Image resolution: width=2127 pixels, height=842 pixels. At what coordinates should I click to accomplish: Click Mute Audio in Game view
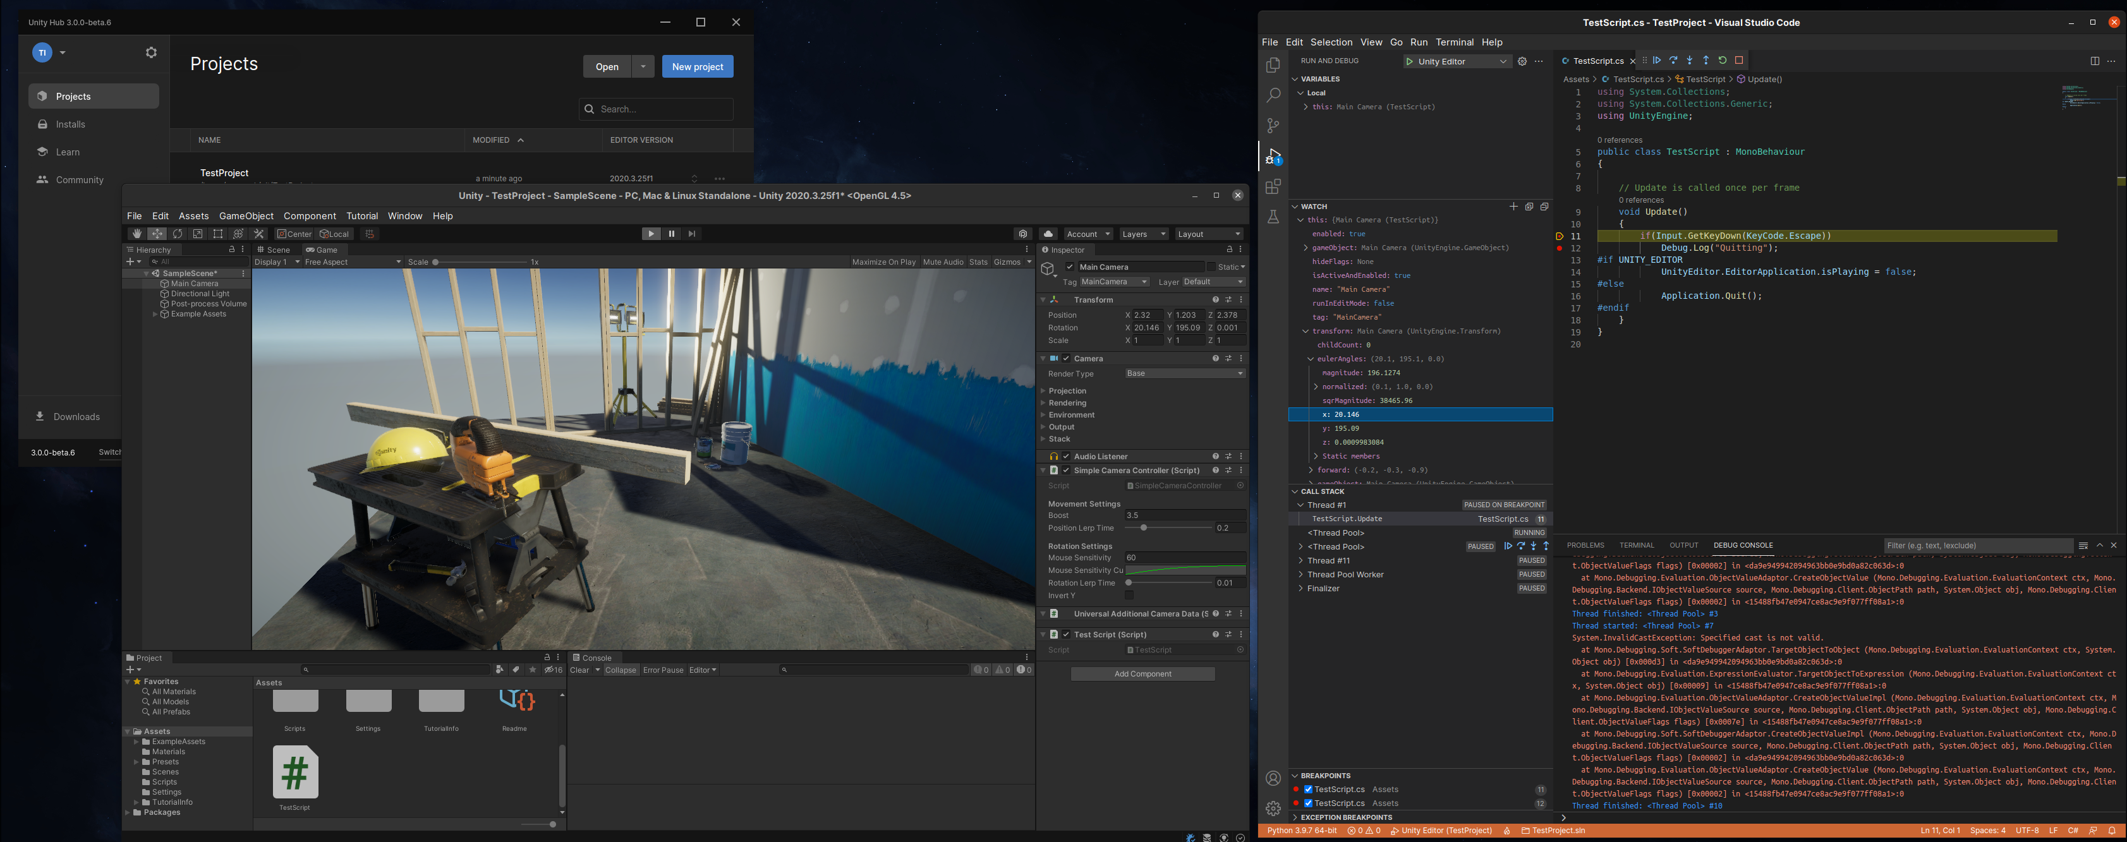(x=943, y=263)
